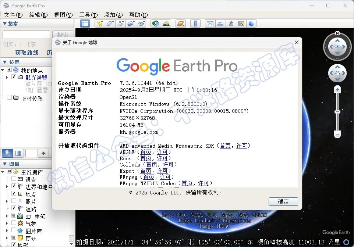Toggle the 我的地点 checkbox

(x=10, y=69)
